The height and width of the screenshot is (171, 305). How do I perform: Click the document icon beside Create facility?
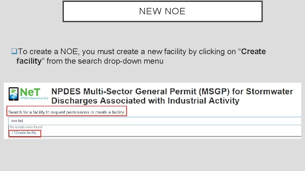(x=14, y=133)
